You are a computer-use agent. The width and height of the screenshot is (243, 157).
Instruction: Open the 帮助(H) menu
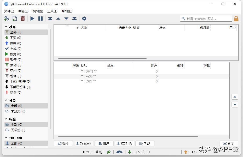pyautogui.click(x=67, y=11)
